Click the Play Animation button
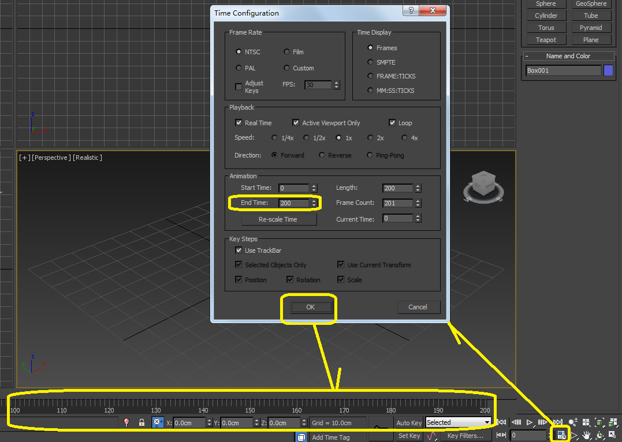 pos(529,422)
